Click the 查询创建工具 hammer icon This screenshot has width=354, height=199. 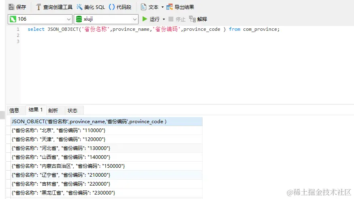tap(38, 7)
